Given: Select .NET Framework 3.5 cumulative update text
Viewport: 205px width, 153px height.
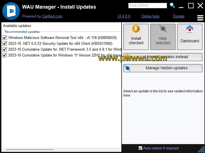Looking at the screenshot, I should 65,50.
